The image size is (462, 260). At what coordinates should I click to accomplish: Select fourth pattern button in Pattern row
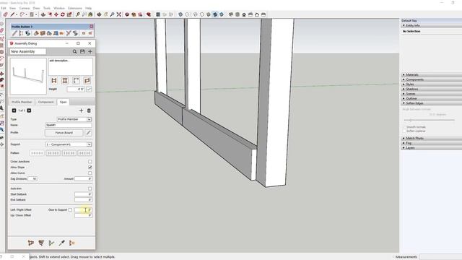click(84, 153)
